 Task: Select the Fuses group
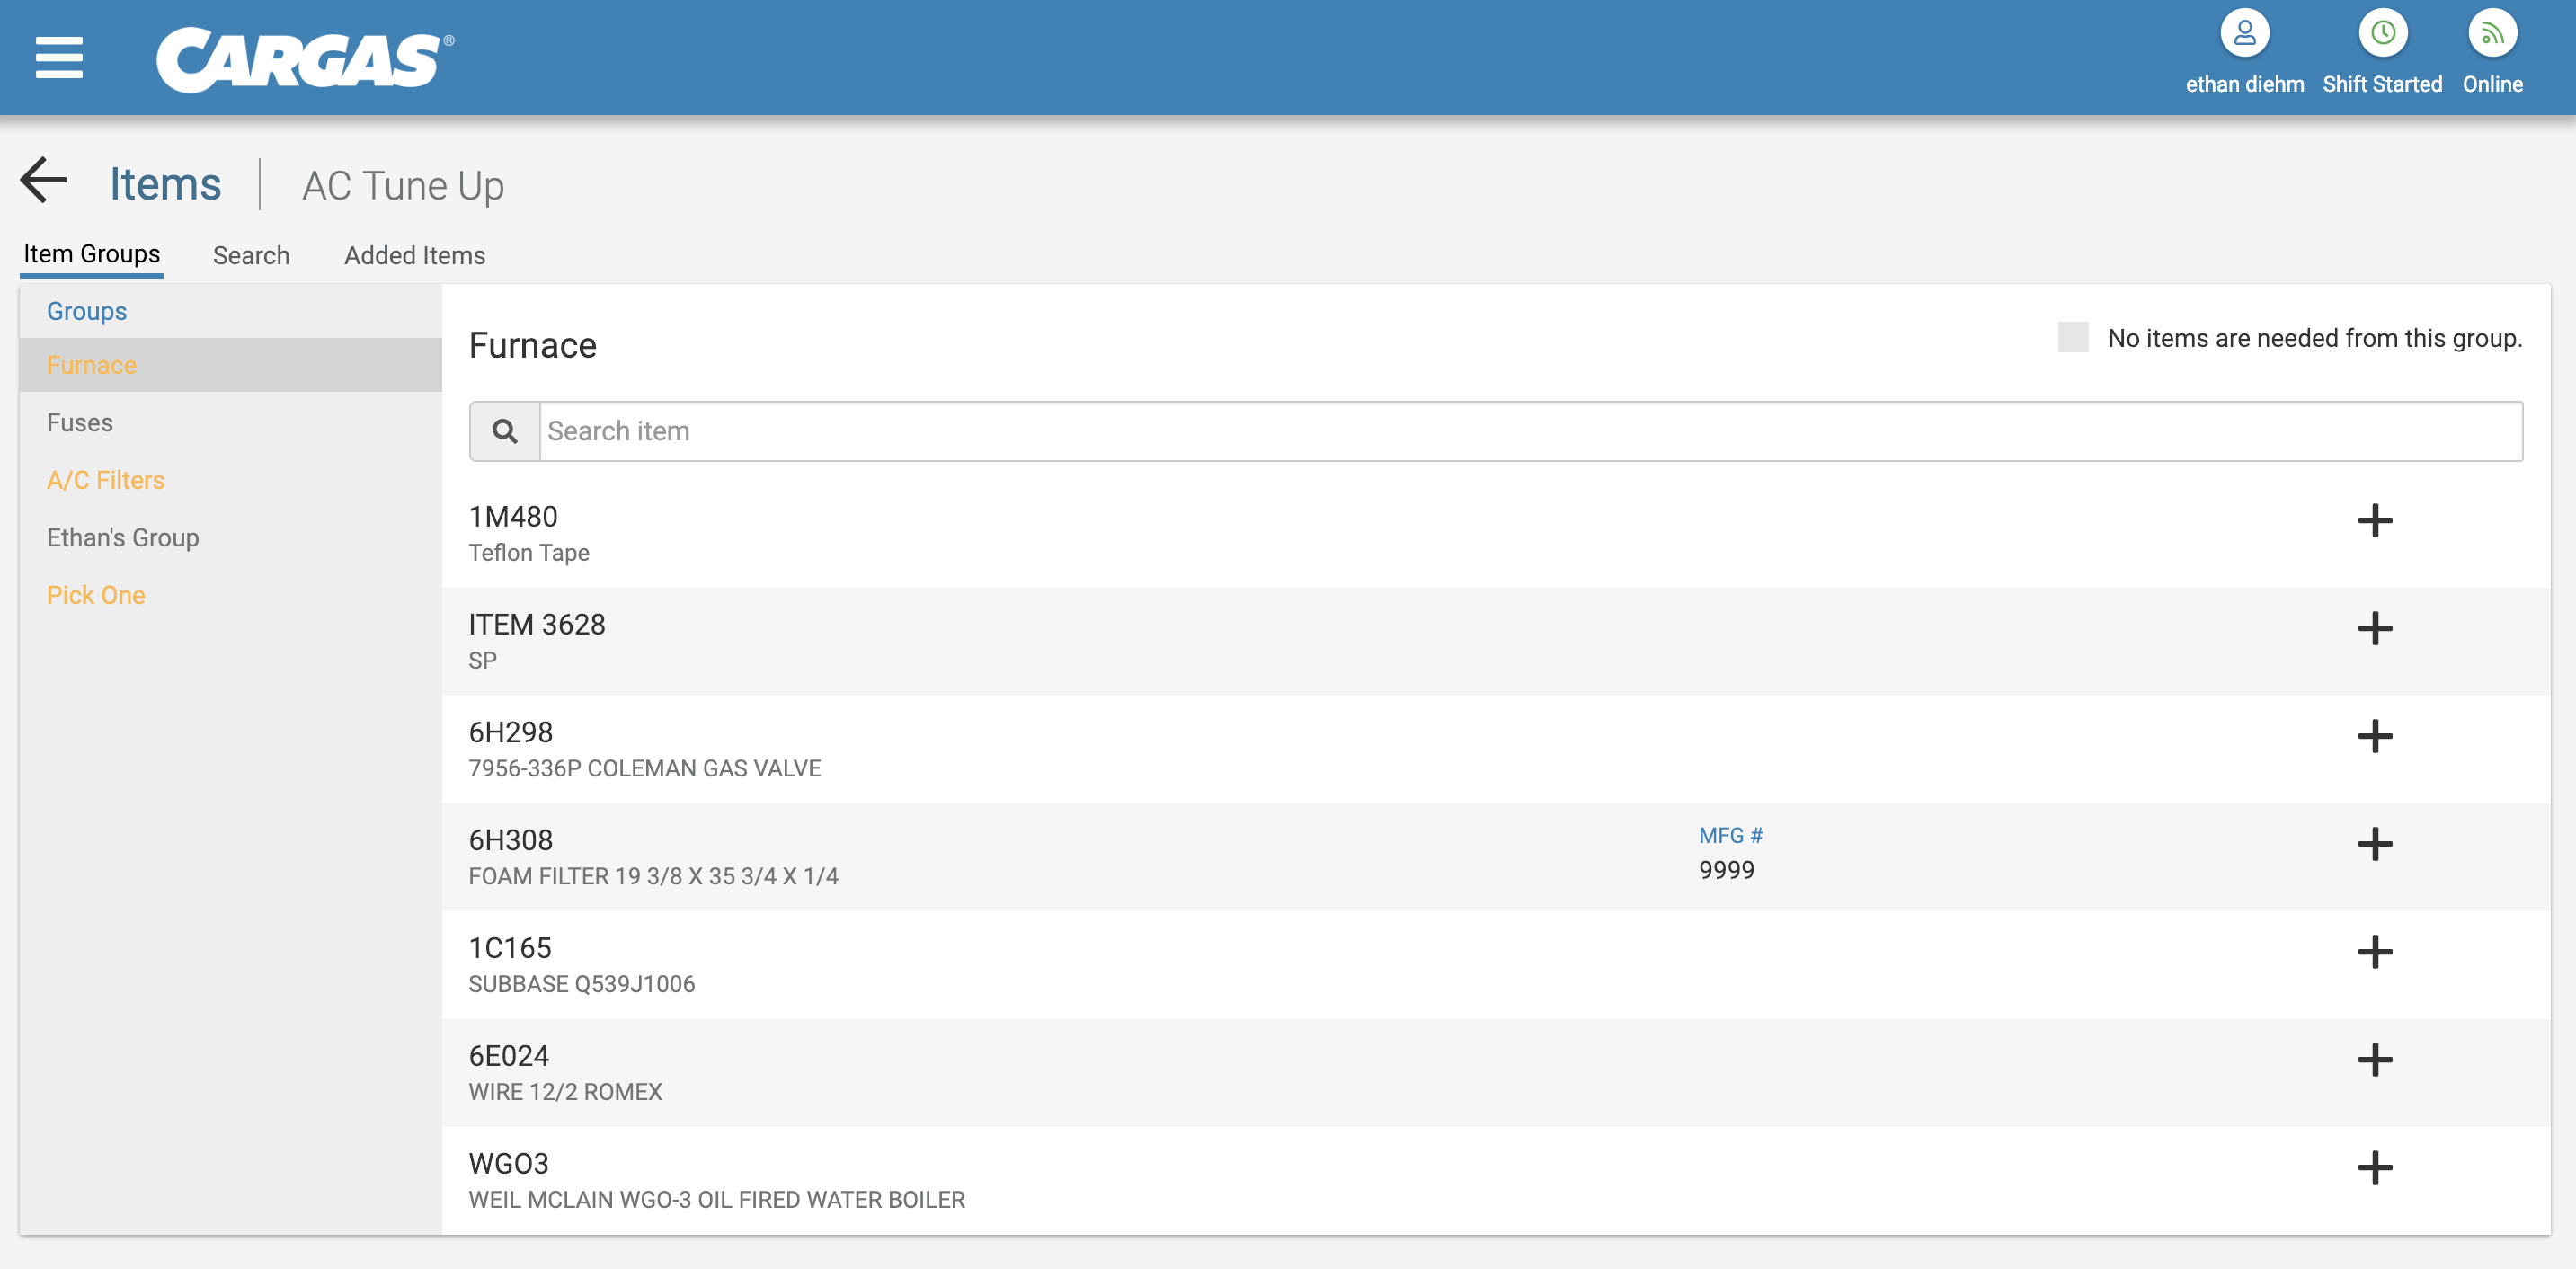click(80, 423)
